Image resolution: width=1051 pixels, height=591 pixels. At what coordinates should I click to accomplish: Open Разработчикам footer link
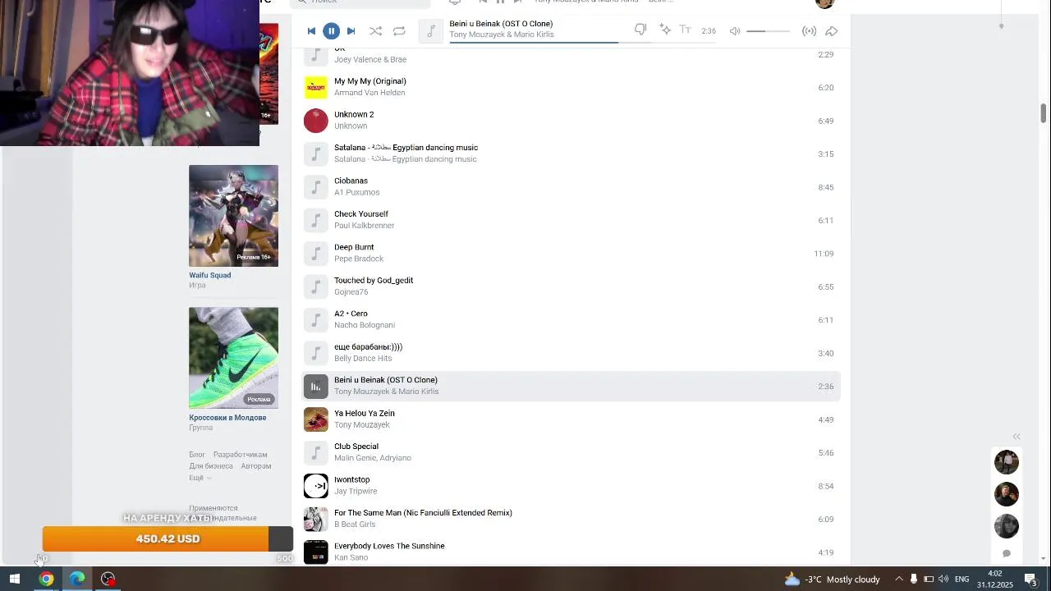click(241, 455)
